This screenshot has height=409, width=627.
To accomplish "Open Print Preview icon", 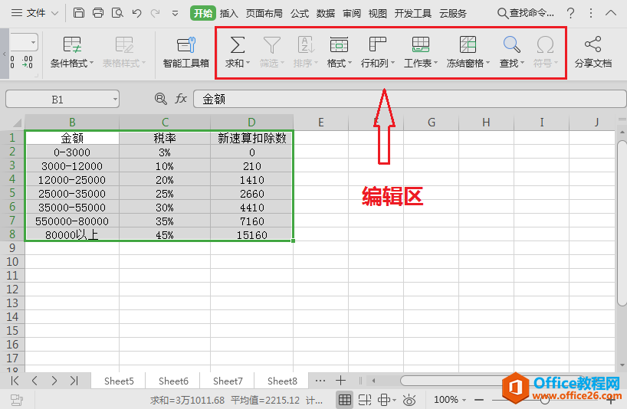I will click(x=117, y=13).
